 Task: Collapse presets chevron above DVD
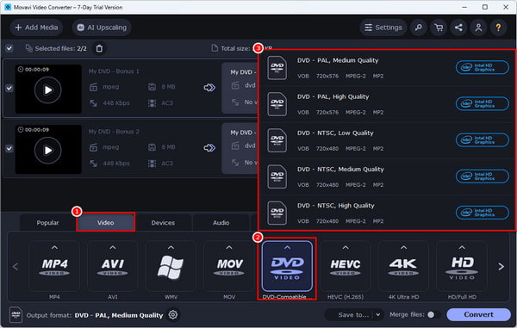click(x=287, y=247)
